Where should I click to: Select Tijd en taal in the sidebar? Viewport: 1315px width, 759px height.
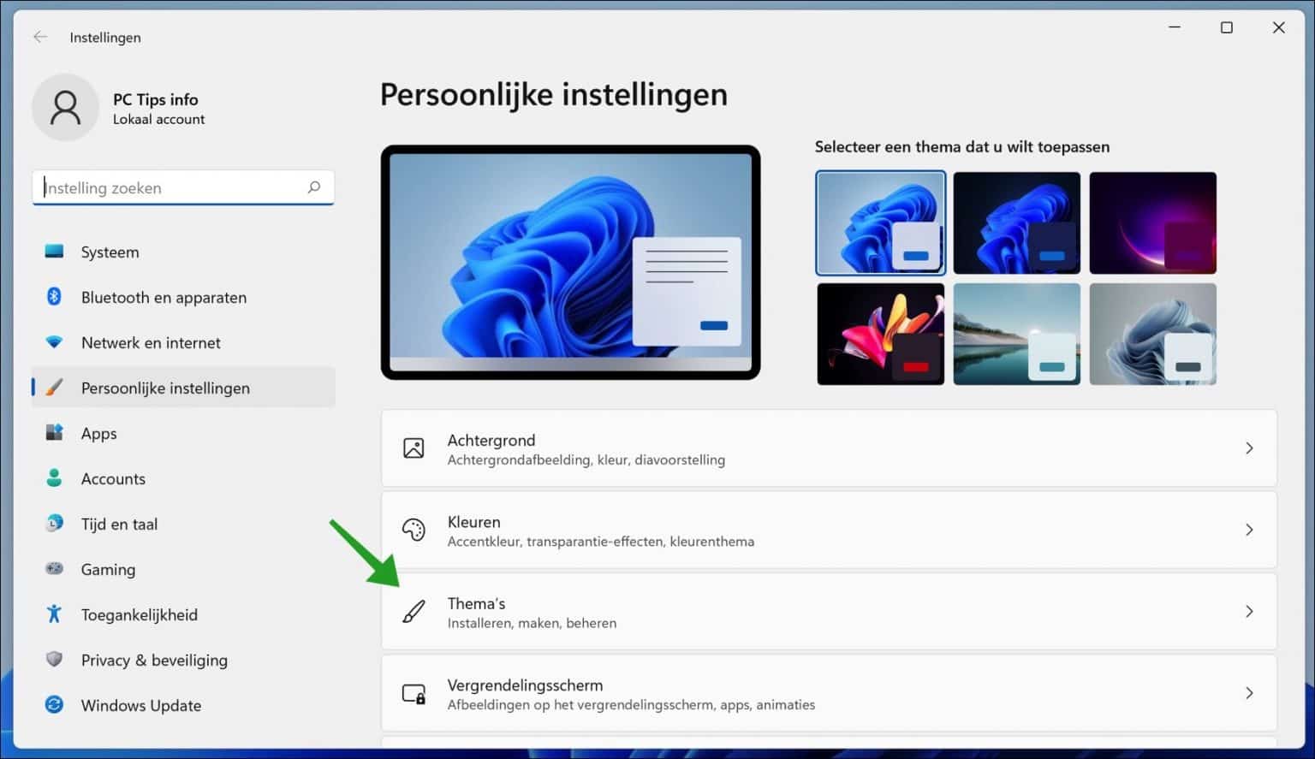click(118, 524)
